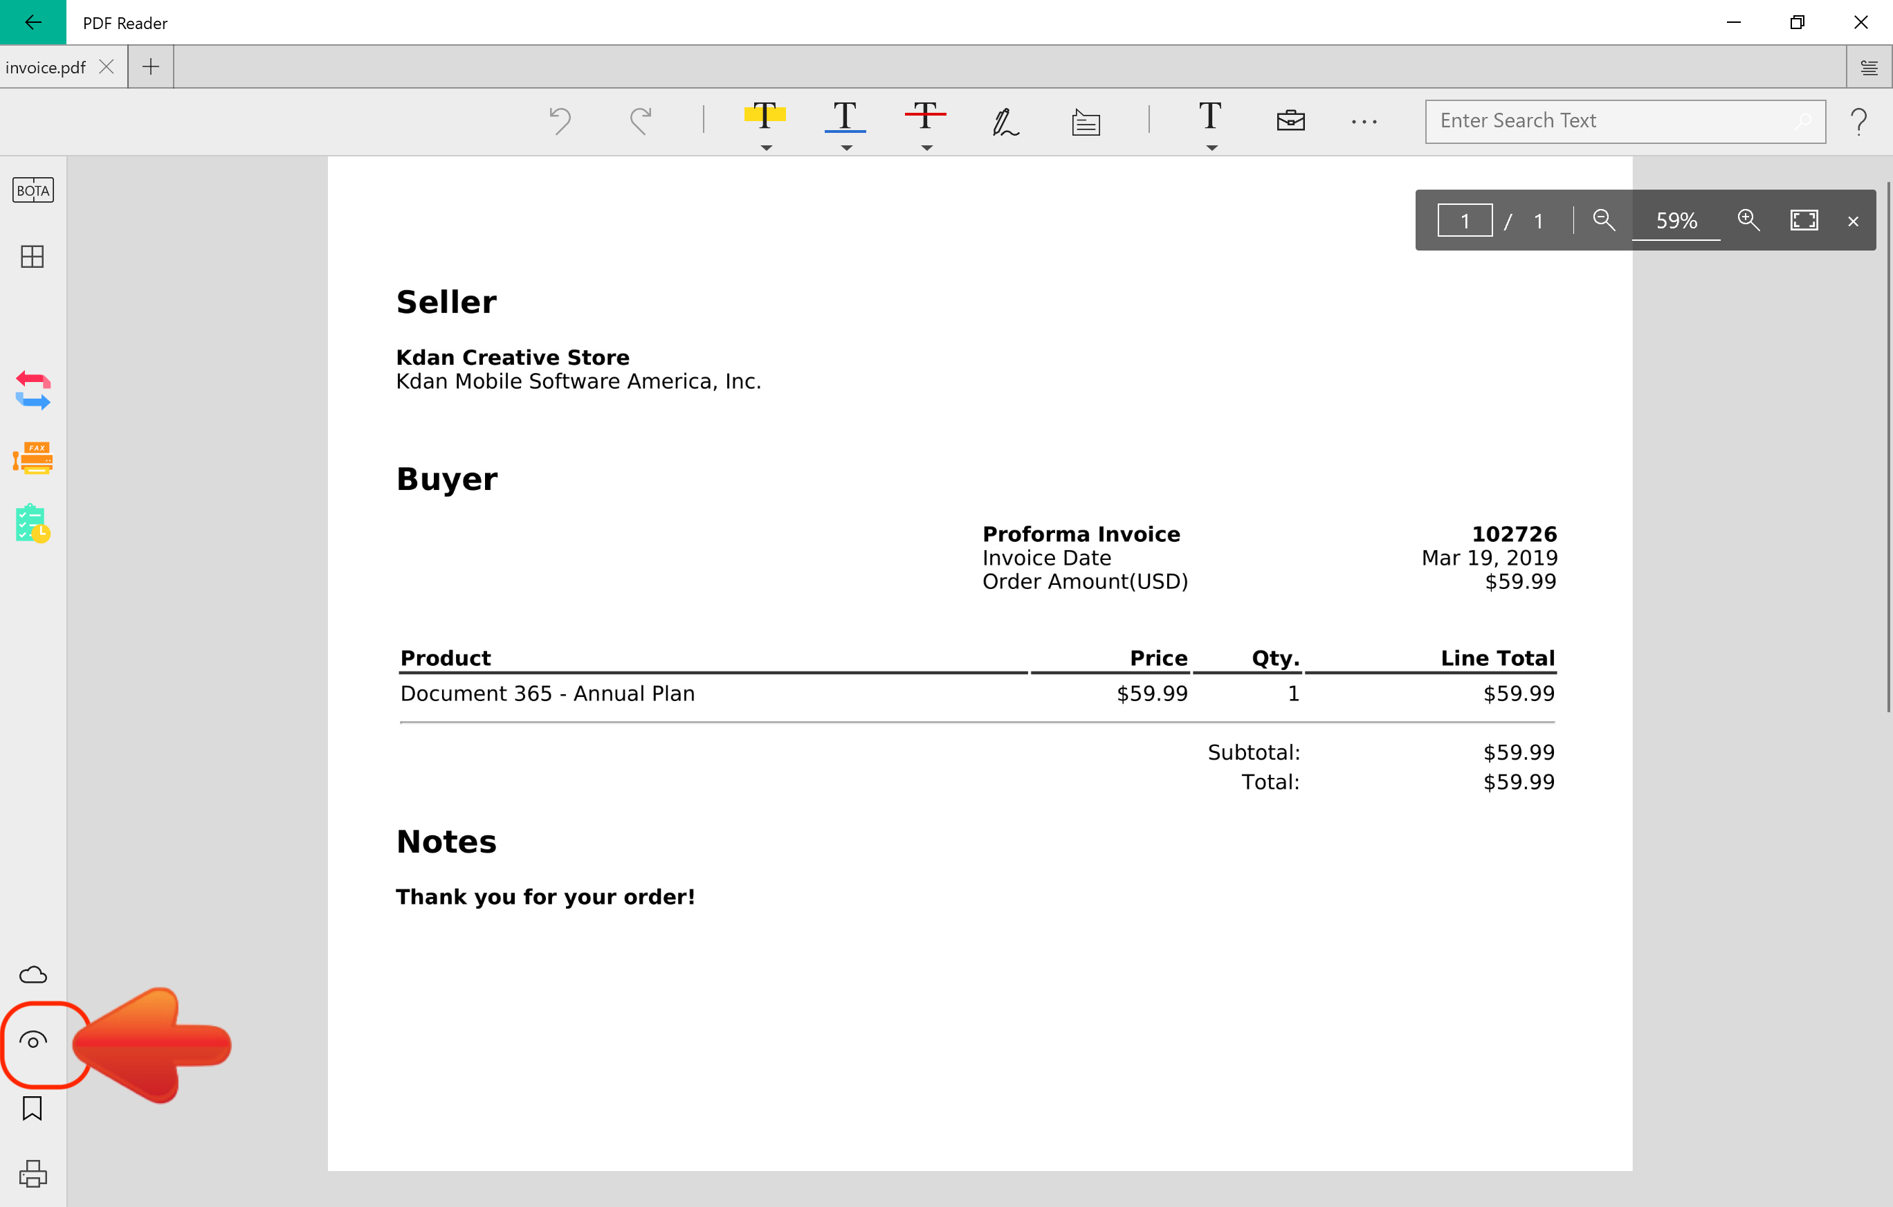Viewport: 1893px width, 1207px height.
Task: Click the vertical scrollbar
Action: pos(1888,446)
